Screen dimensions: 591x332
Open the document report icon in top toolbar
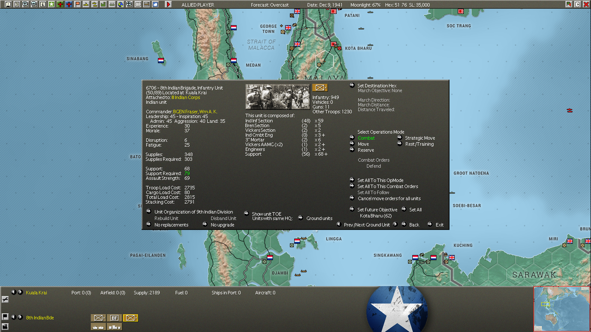[17, 4]
